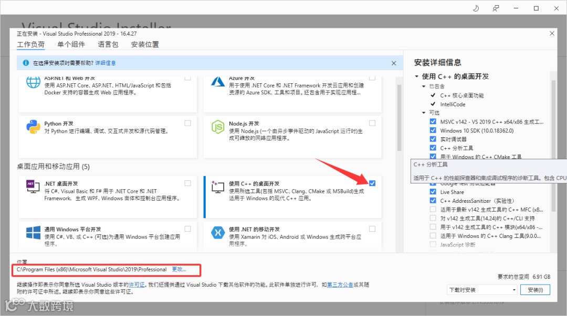Click the Universal Windows Platform logo icon

tap(33, 233)
